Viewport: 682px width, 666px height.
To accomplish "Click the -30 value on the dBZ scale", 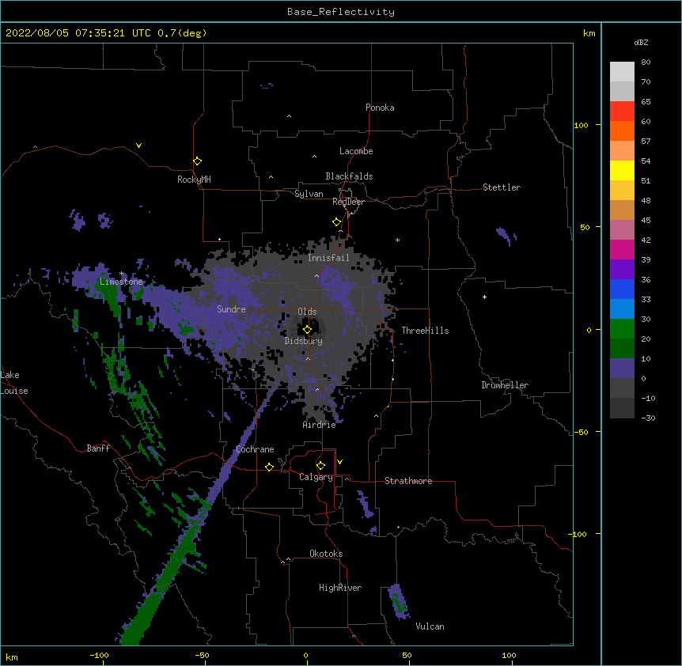I will [x=648, y=418].
